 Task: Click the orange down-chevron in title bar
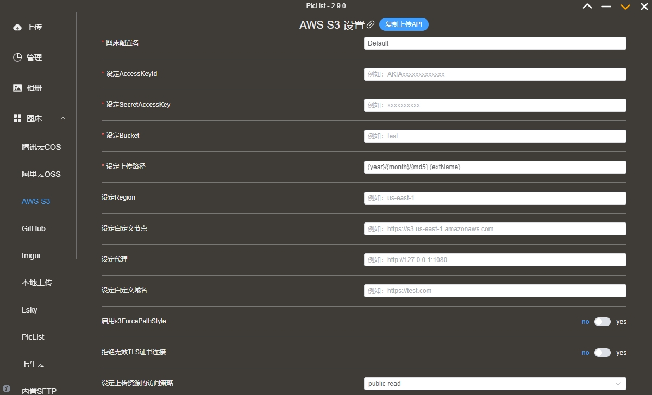(x=625, y=7)
